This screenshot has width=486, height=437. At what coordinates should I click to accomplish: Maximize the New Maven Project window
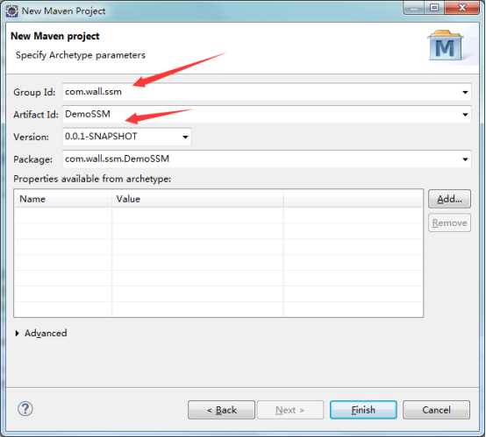coord(435,7)
